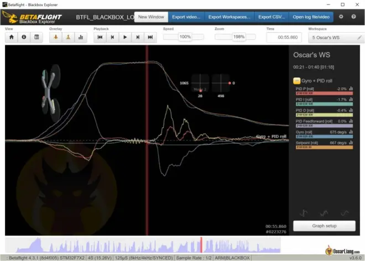This screenshot has height=261, width=365.
Task: Click the middle curve icon above Graph setup
Action: pyautogui.click(x=324, y=213)
